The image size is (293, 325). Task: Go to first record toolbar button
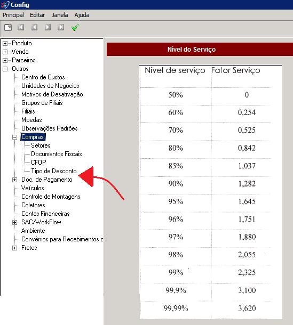pyautogui.click(x=21, y=27)
